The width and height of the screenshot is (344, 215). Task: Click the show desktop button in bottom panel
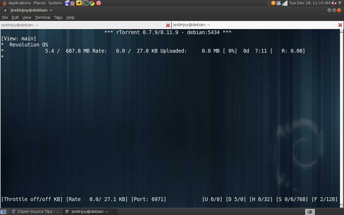(3, 212)
